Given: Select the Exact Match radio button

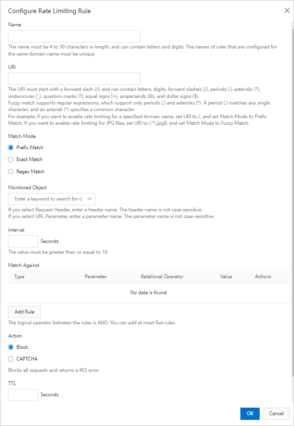Looking at the screenshot, I should (x=11, y=160).
